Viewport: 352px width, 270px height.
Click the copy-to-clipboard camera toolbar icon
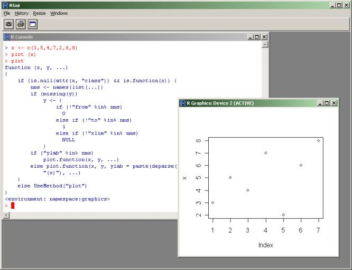(9, 24)
